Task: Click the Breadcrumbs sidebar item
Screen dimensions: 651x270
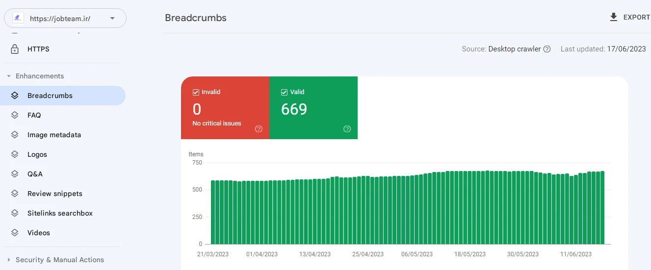Action: point(50,96)
